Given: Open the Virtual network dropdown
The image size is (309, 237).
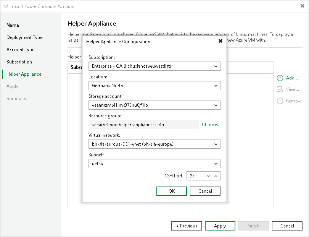Looking at the screenshot, I should click(x=154, y=144).
